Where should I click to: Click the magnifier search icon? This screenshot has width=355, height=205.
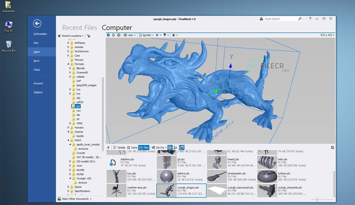300,19
